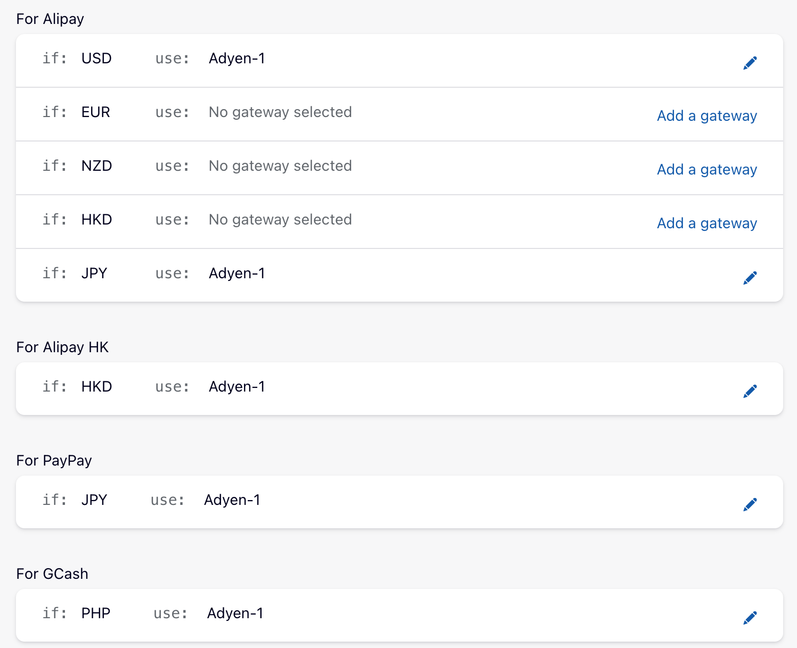Edit the Alipay HK HKD gateway rule
The width and height of the screenshot is (797, 648).
coord(750,391)
